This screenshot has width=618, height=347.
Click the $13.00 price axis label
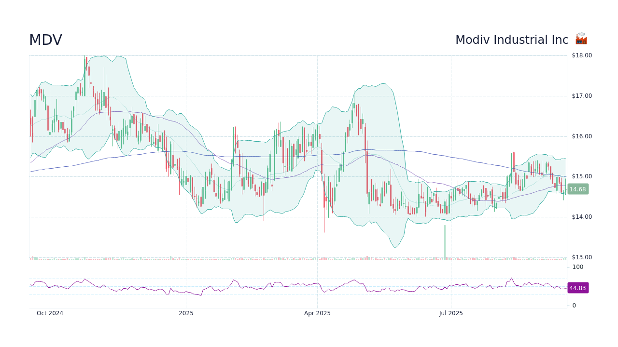582,257
